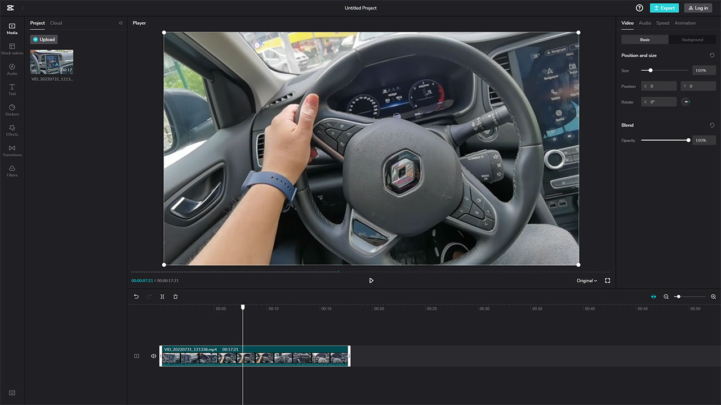
Task: Click the Untitled Project title
Action: pyautogui.click(x=360, y=8)
